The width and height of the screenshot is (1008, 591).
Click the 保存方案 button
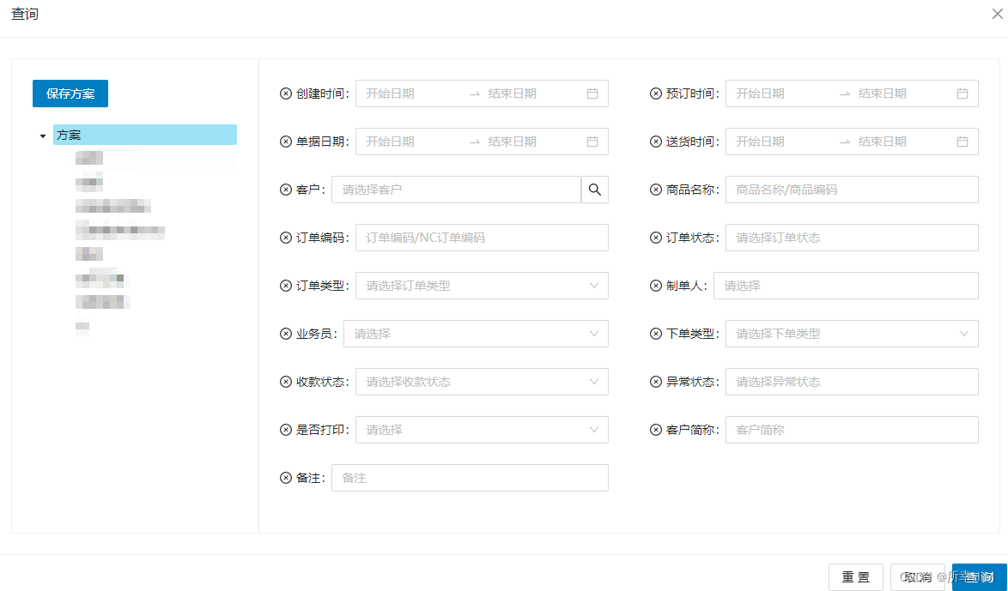click(x=70, y=93)
